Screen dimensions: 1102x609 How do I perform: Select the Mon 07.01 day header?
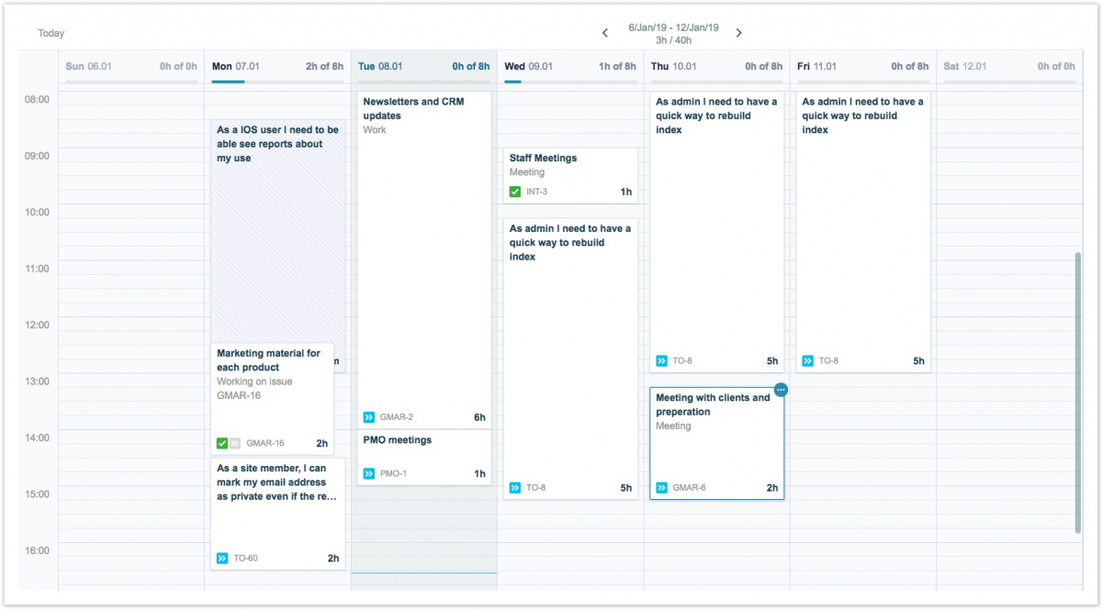coord(236,66)
